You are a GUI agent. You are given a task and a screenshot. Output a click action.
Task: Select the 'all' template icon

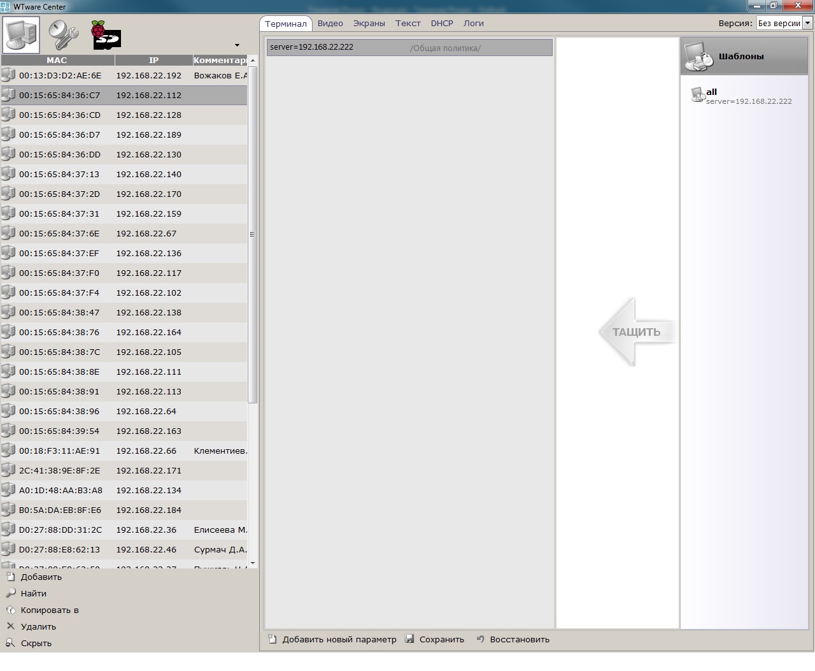pyautogui.click(x=698, y=96)
